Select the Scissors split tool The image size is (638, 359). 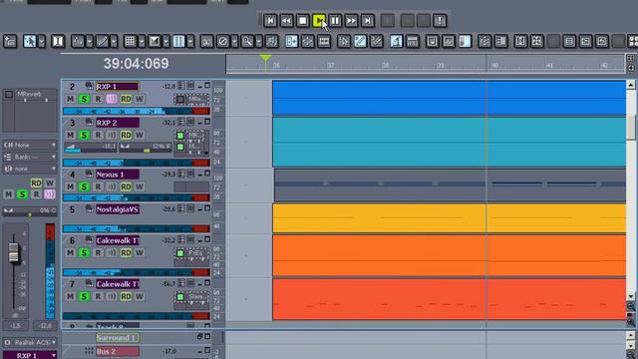(206, 41)
